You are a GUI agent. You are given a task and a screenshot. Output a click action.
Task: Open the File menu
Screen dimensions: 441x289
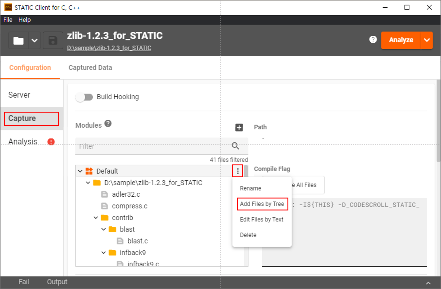[x=8, y=20]
